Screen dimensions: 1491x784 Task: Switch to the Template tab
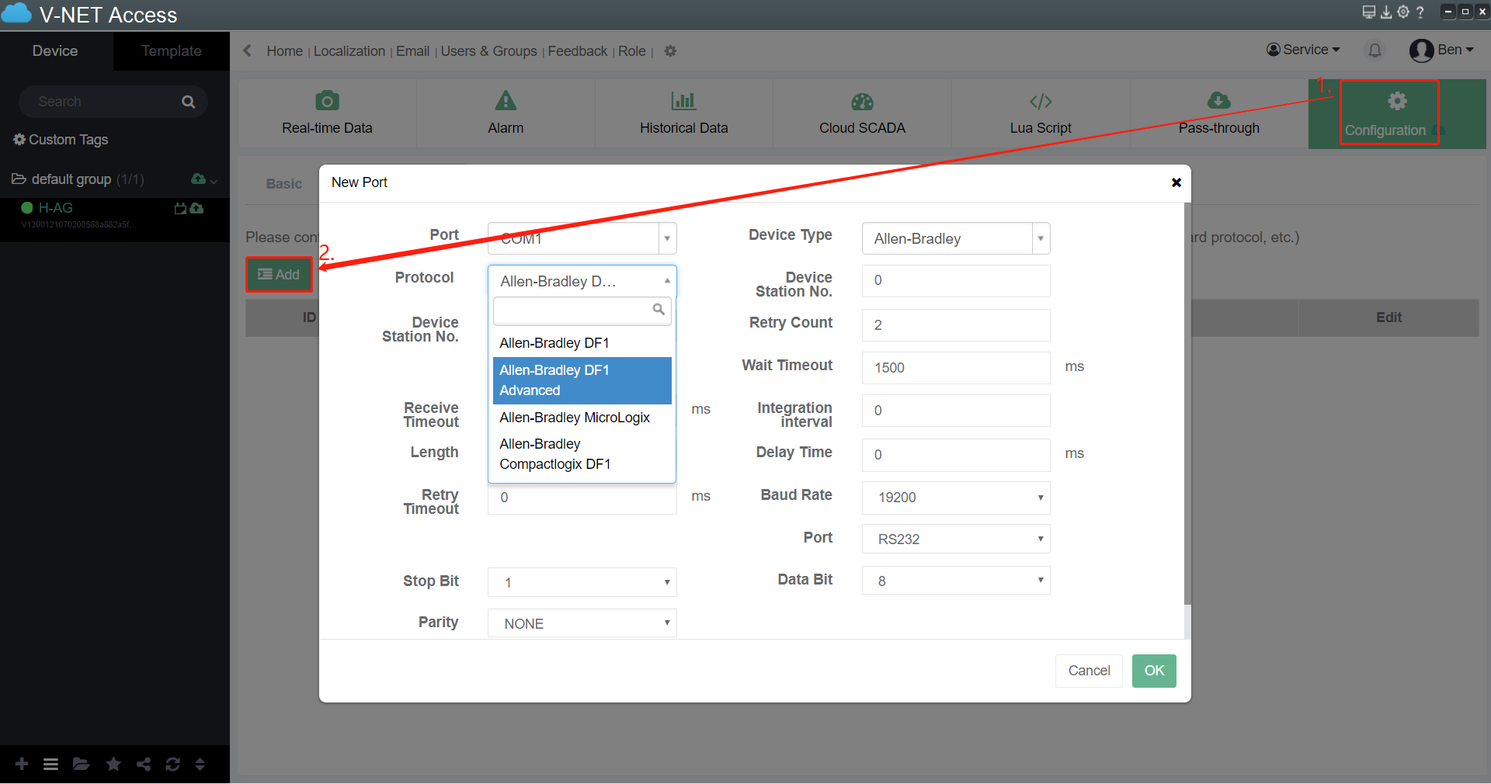(x=171, y=51)
